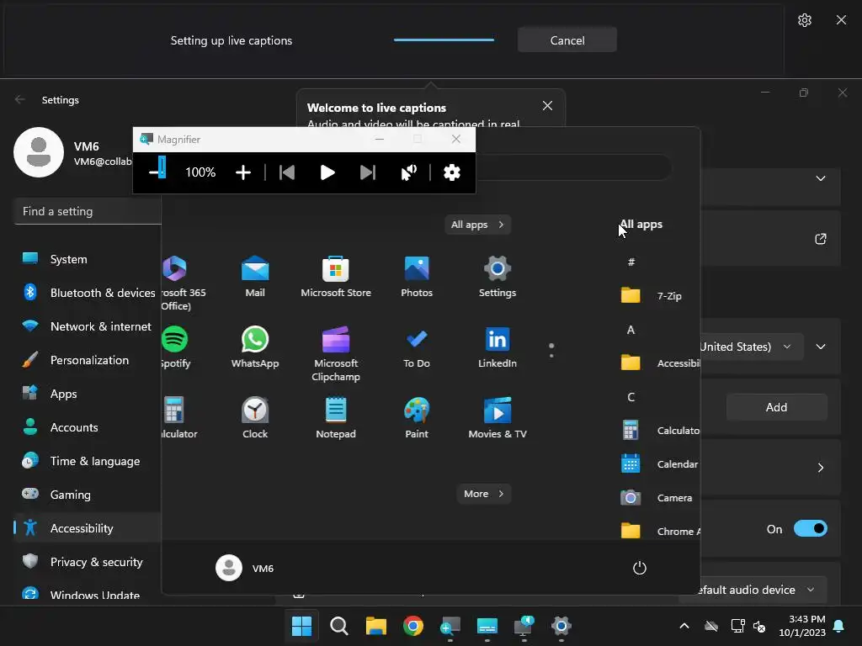The width and height of the screenshot is (862, 646).
Task: Expand the Chrome Apps folder in All apps
Action: (x=658, y=532)
